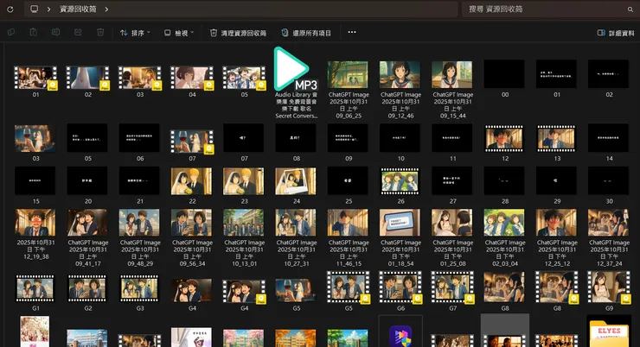Select ChatGPT Image 上午 10_13_01
Viewport: 640px width, 347px height.
[x=244, y=238]
